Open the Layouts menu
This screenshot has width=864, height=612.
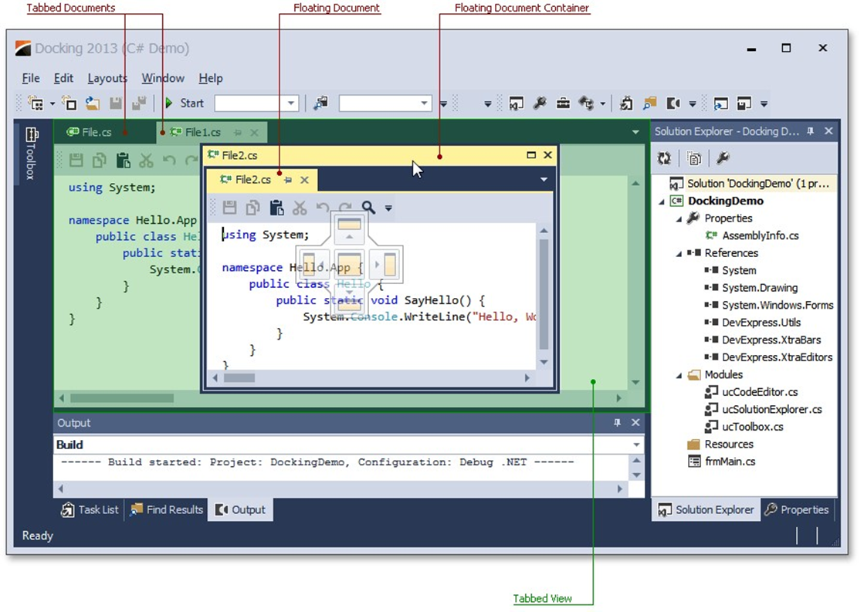click(107, 78)
